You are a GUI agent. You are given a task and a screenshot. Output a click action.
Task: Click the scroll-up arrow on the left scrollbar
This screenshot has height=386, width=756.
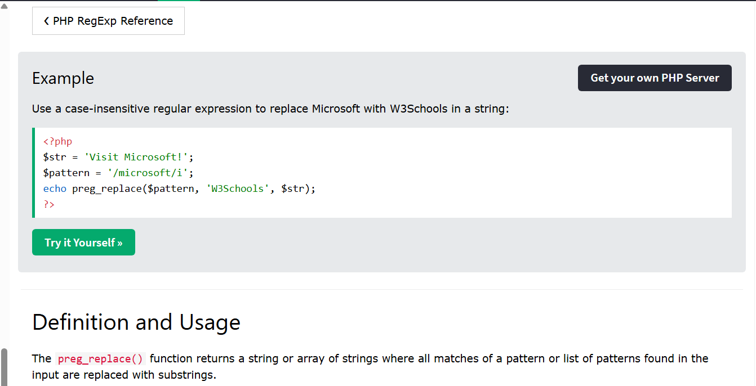coord(4,6)
